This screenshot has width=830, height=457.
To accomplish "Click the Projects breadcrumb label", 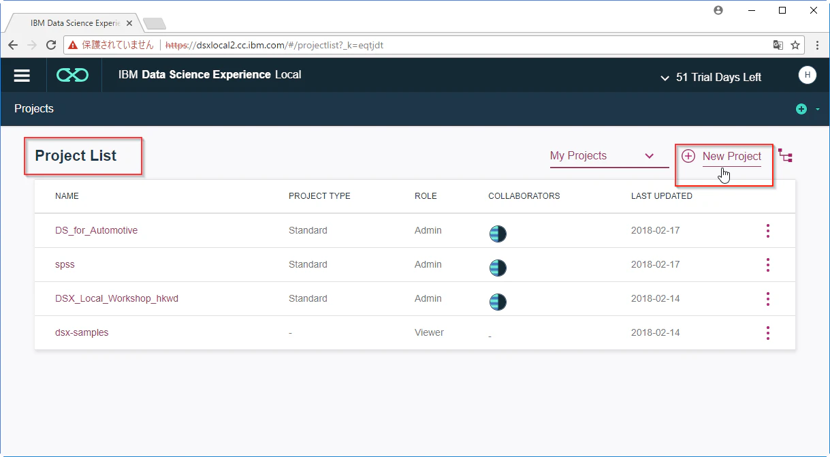I will (34, 109).
